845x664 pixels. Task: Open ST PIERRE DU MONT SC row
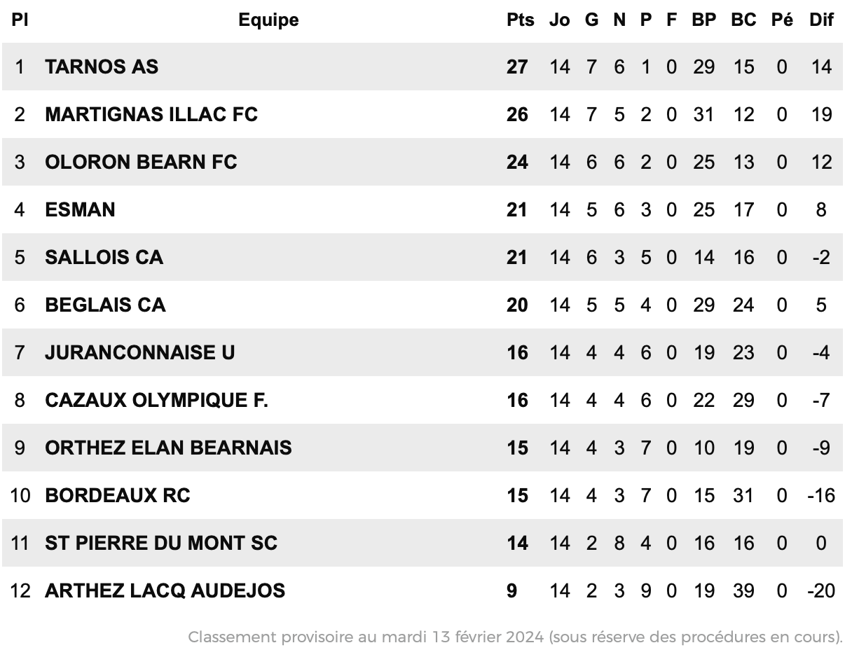(x=422, y=544)
